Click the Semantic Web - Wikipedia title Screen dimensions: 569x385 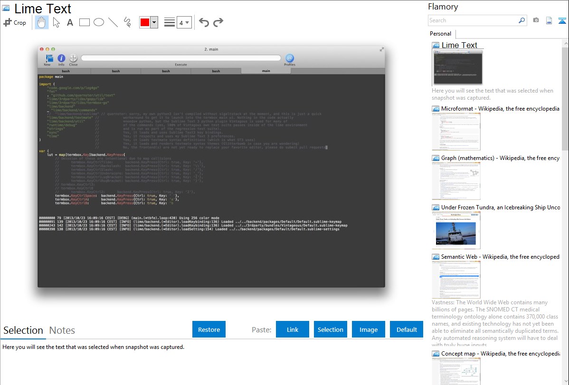point(500,256)
